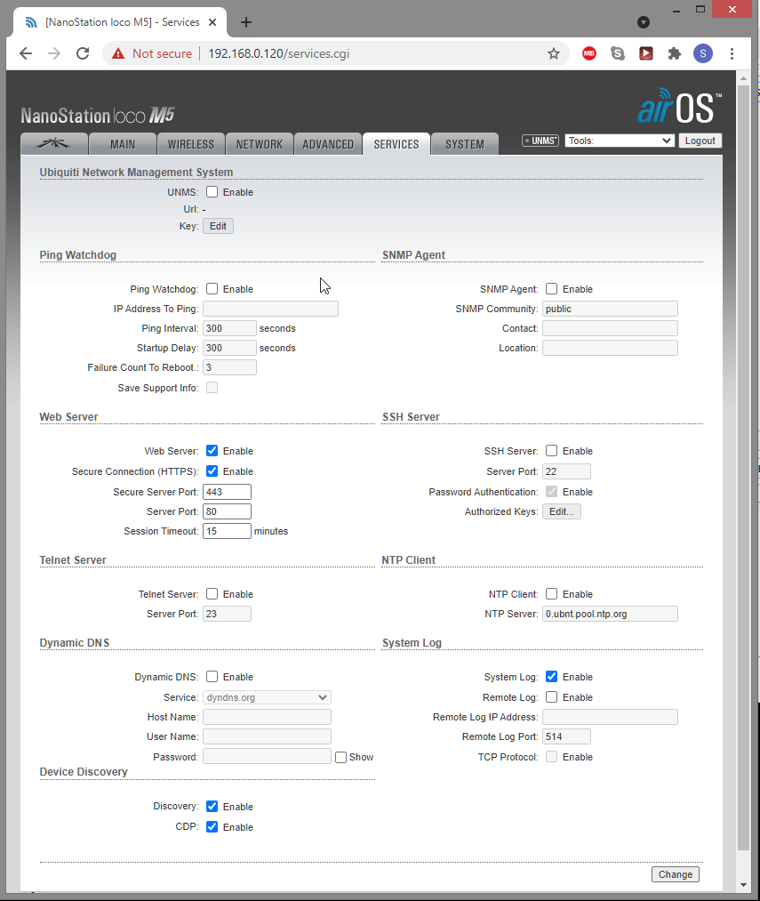Open the Ubiquiti logo tab

[54, 144]
